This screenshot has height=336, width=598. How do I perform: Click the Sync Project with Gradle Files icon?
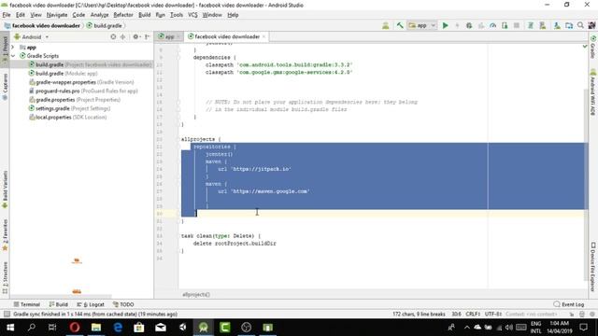(x=530, y=25)
